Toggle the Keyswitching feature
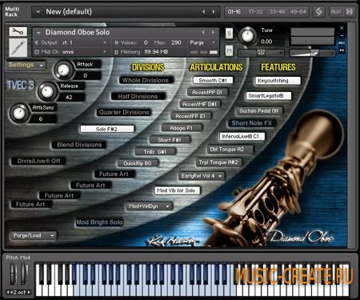 pos(278,81)
